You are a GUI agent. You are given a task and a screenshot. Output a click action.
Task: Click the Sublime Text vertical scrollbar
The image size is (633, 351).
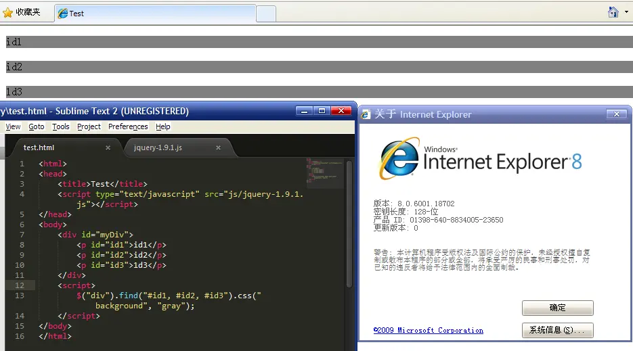click(349, 224)
